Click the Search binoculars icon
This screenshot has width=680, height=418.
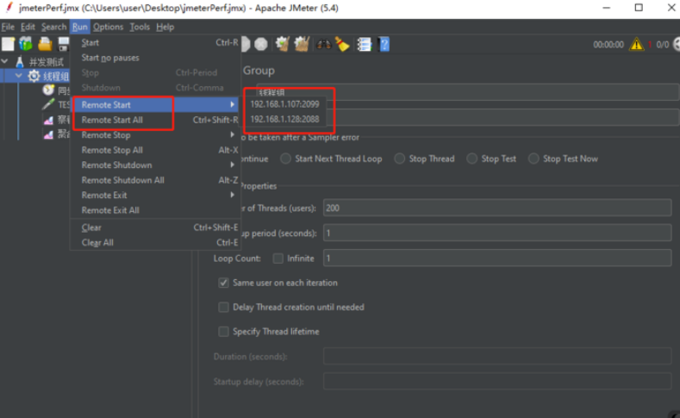[323, 44]
